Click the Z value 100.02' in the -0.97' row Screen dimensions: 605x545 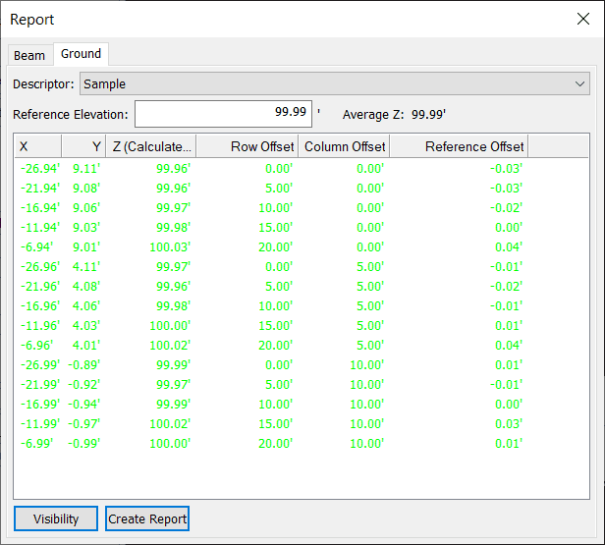click(170, 424)
